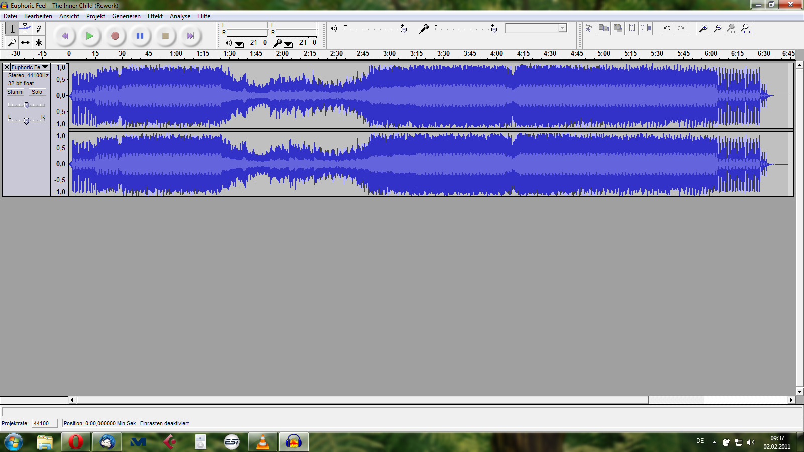Click the microphone icon in mixer toolbar
804x452 pixels.
pos(424,29)
